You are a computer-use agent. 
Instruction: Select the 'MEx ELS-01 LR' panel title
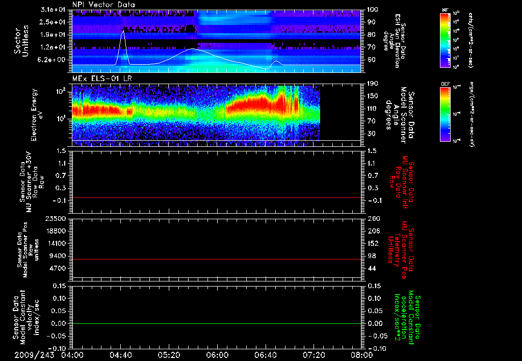[102, 79]
